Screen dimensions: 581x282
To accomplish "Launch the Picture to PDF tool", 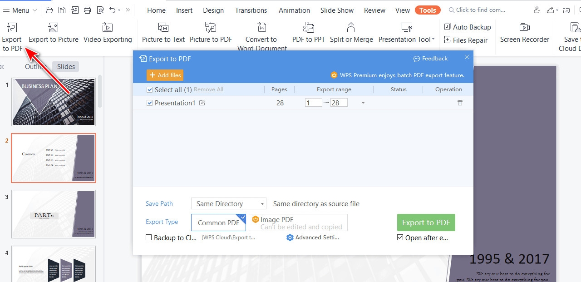I will tap(211, 33).
